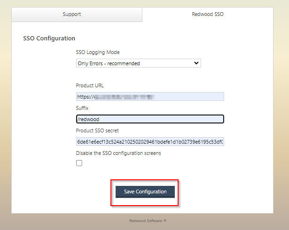Click into the Product URL field

[x=150, y=97]
